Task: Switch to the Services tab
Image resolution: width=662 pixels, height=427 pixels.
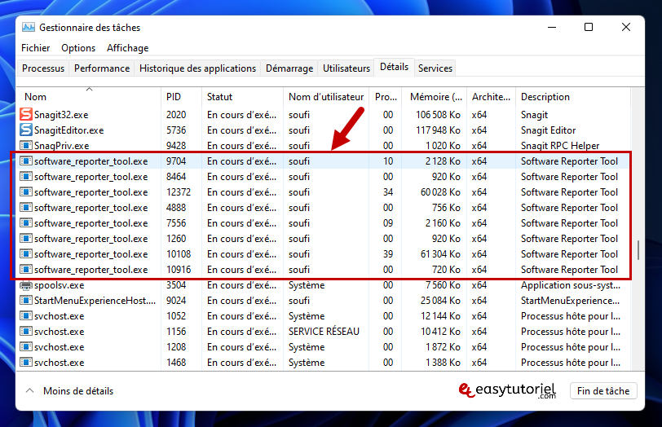Action: tap(435, 68)
